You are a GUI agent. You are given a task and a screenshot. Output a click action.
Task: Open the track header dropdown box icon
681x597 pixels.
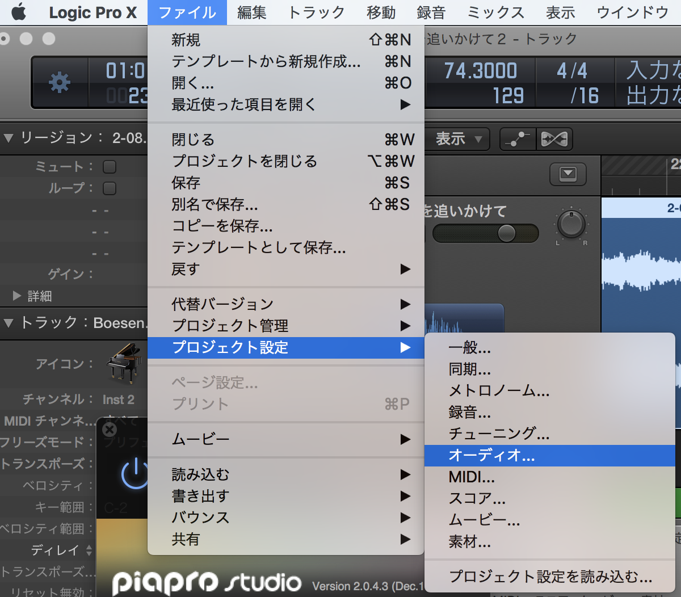pos(568,174)
